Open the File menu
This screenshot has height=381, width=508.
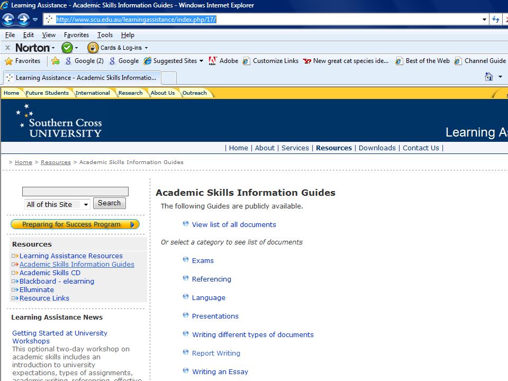(x=10, y=35)
